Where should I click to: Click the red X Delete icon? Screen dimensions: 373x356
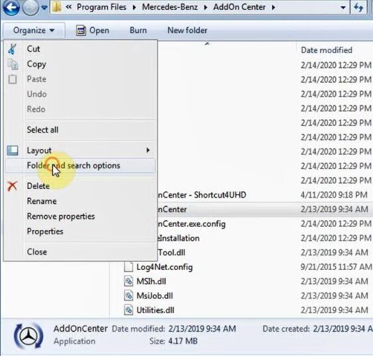pos(12,186)
